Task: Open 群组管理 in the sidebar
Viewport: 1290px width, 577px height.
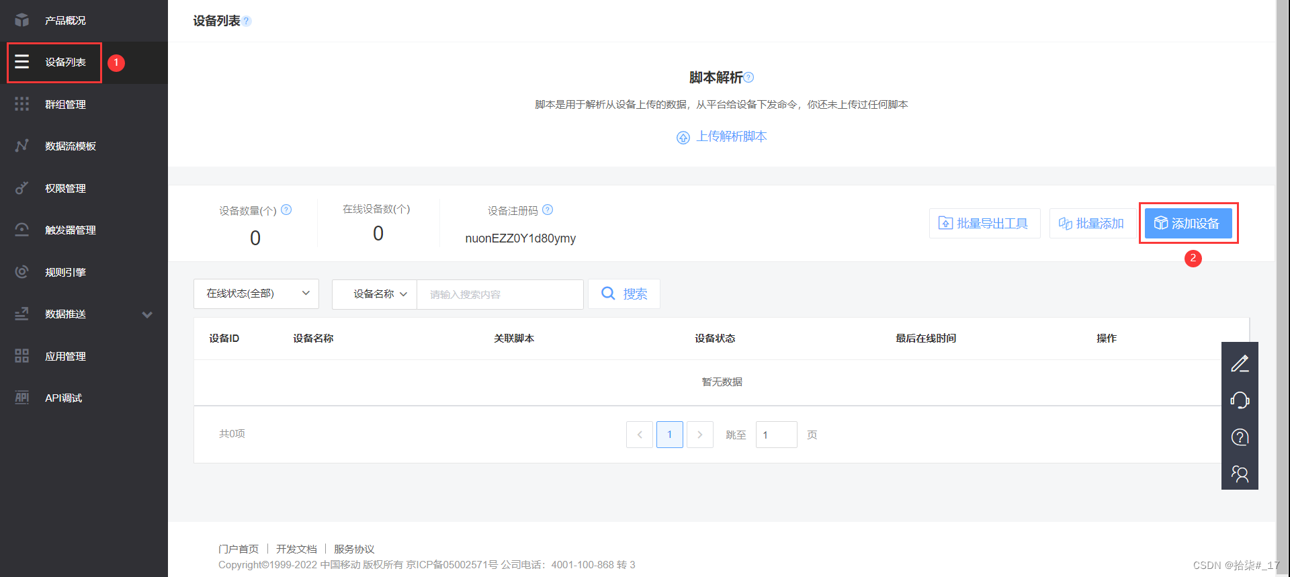Action: pos(65,105)
